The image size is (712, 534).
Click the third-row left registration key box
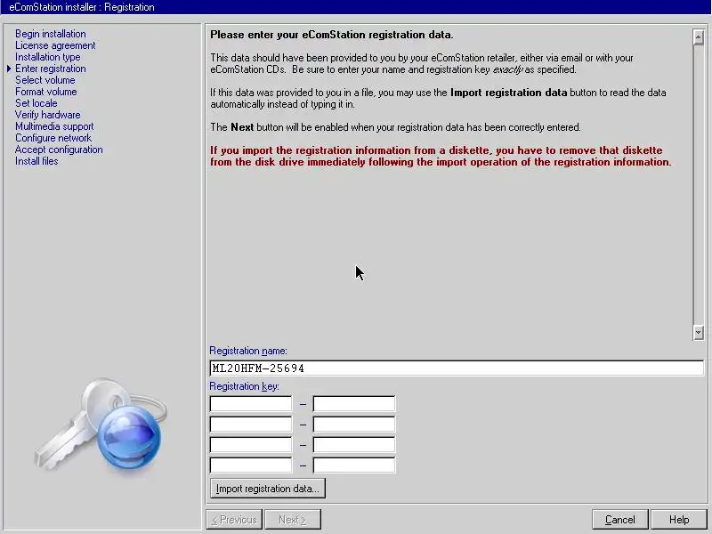pyautogui.click(x=251, y=444)
